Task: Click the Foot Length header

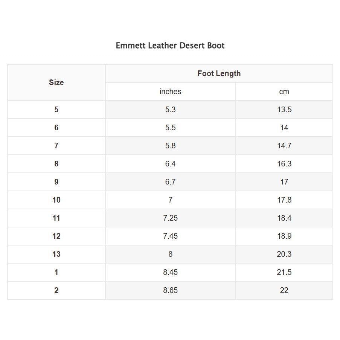Action: coord(219,73)
